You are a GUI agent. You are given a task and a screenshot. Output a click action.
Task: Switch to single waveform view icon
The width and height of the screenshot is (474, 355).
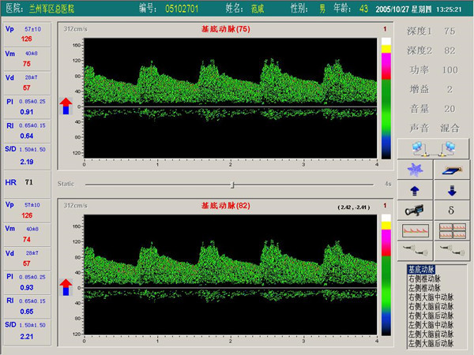(x=415, y=230)
